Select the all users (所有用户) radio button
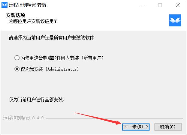187x135 pixels. tap(17, 58)
